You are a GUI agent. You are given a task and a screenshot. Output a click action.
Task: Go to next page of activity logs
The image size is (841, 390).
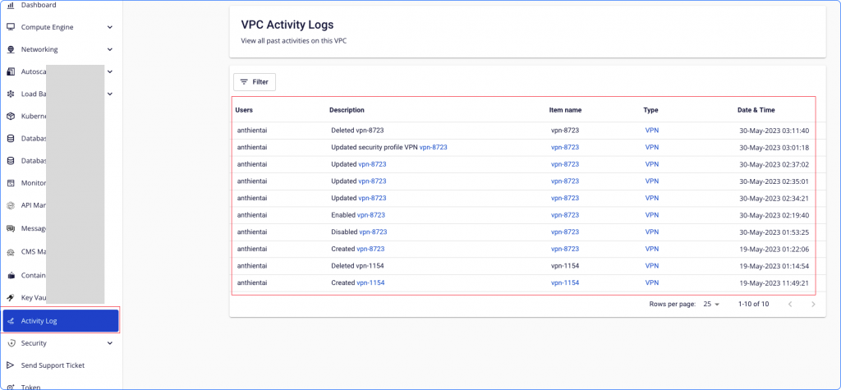(x=813, y=304)
